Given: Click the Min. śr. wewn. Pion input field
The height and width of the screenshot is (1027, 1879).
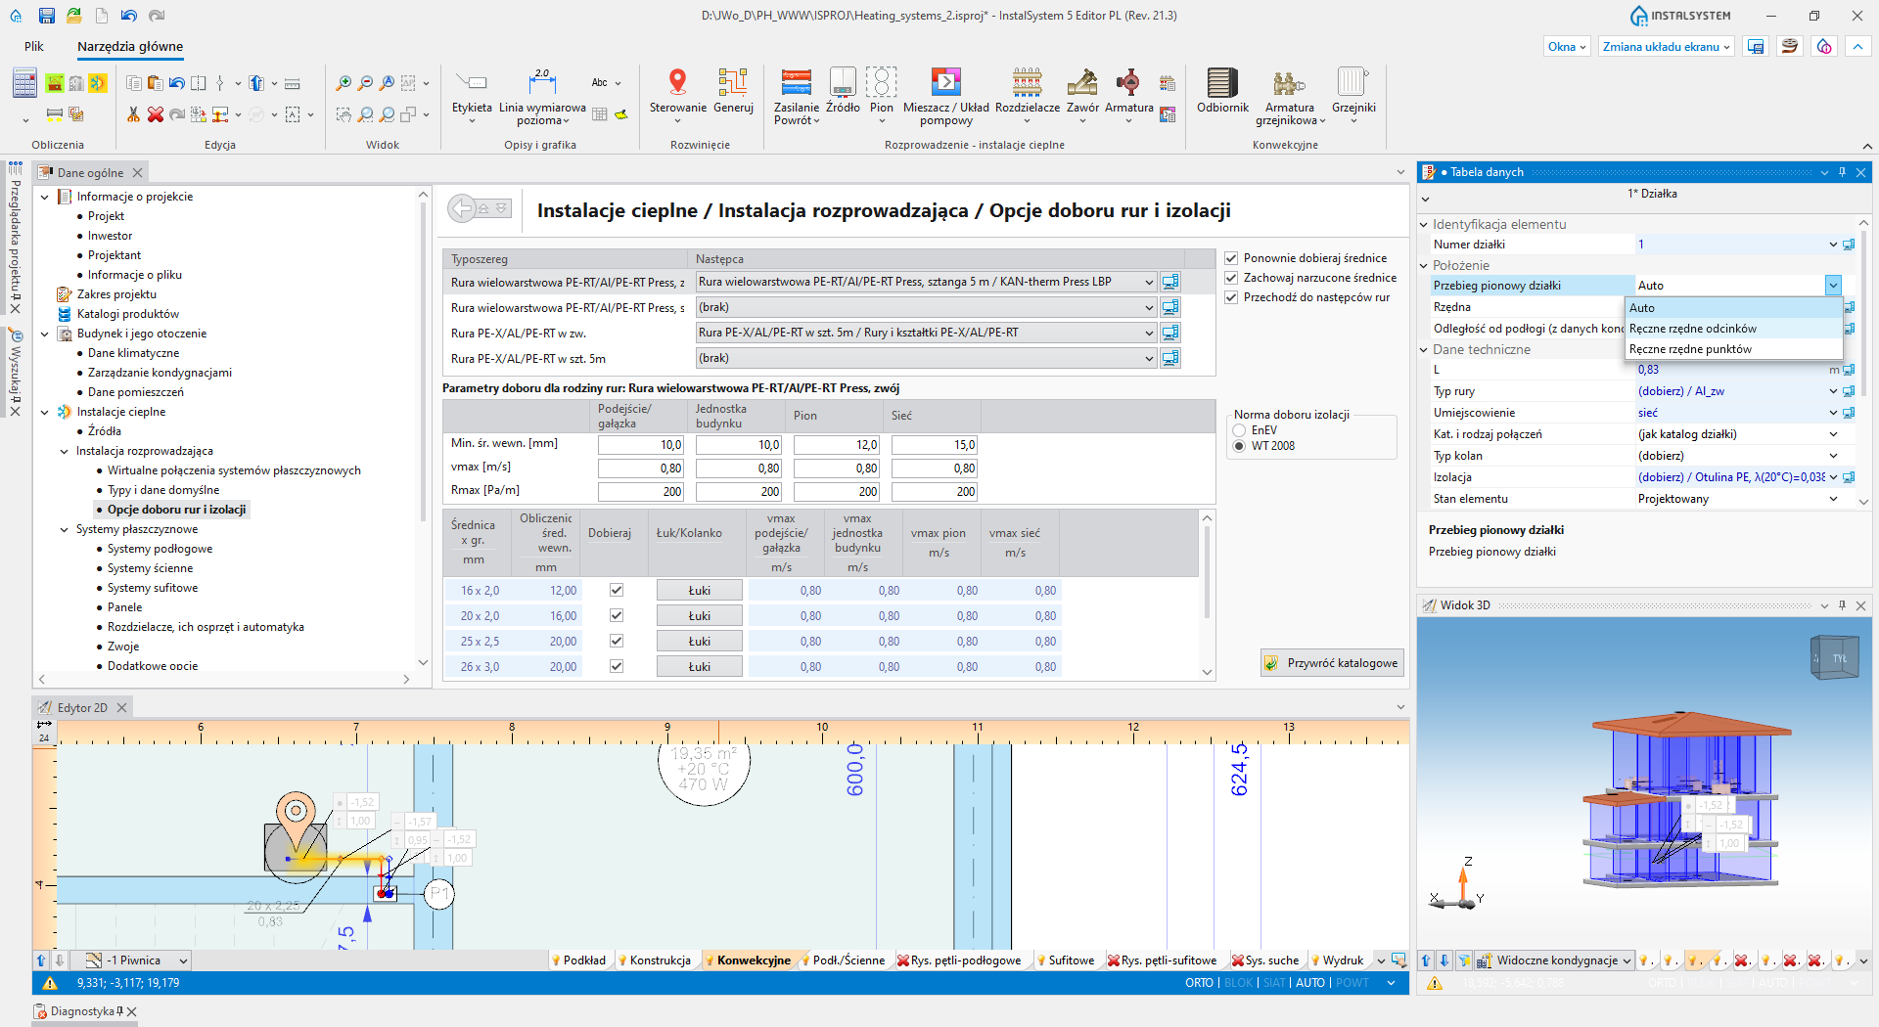Looking at the screenshot, I should coord(836,445).
